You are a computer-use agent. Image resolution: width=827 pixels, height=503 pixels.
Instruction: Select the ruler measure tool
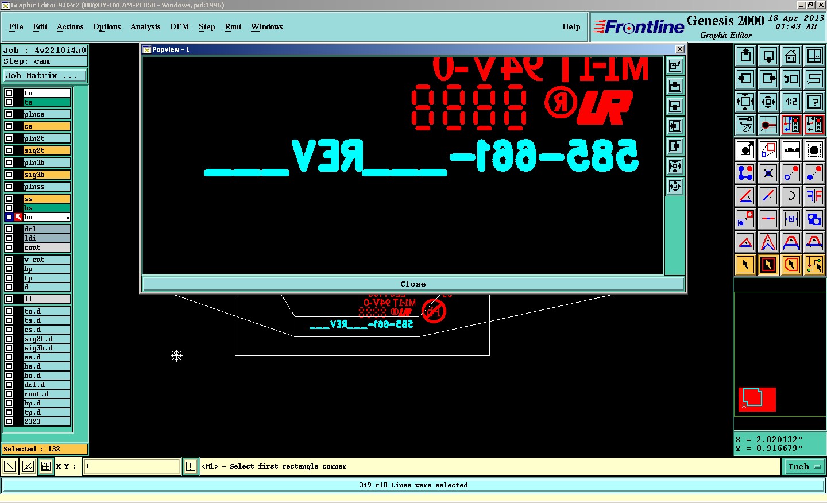coord(791,150)
